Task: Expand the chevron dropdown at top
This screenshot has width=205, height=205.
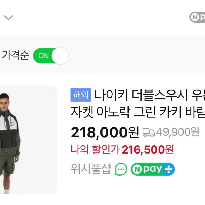Action: click(x=8, y=18)
